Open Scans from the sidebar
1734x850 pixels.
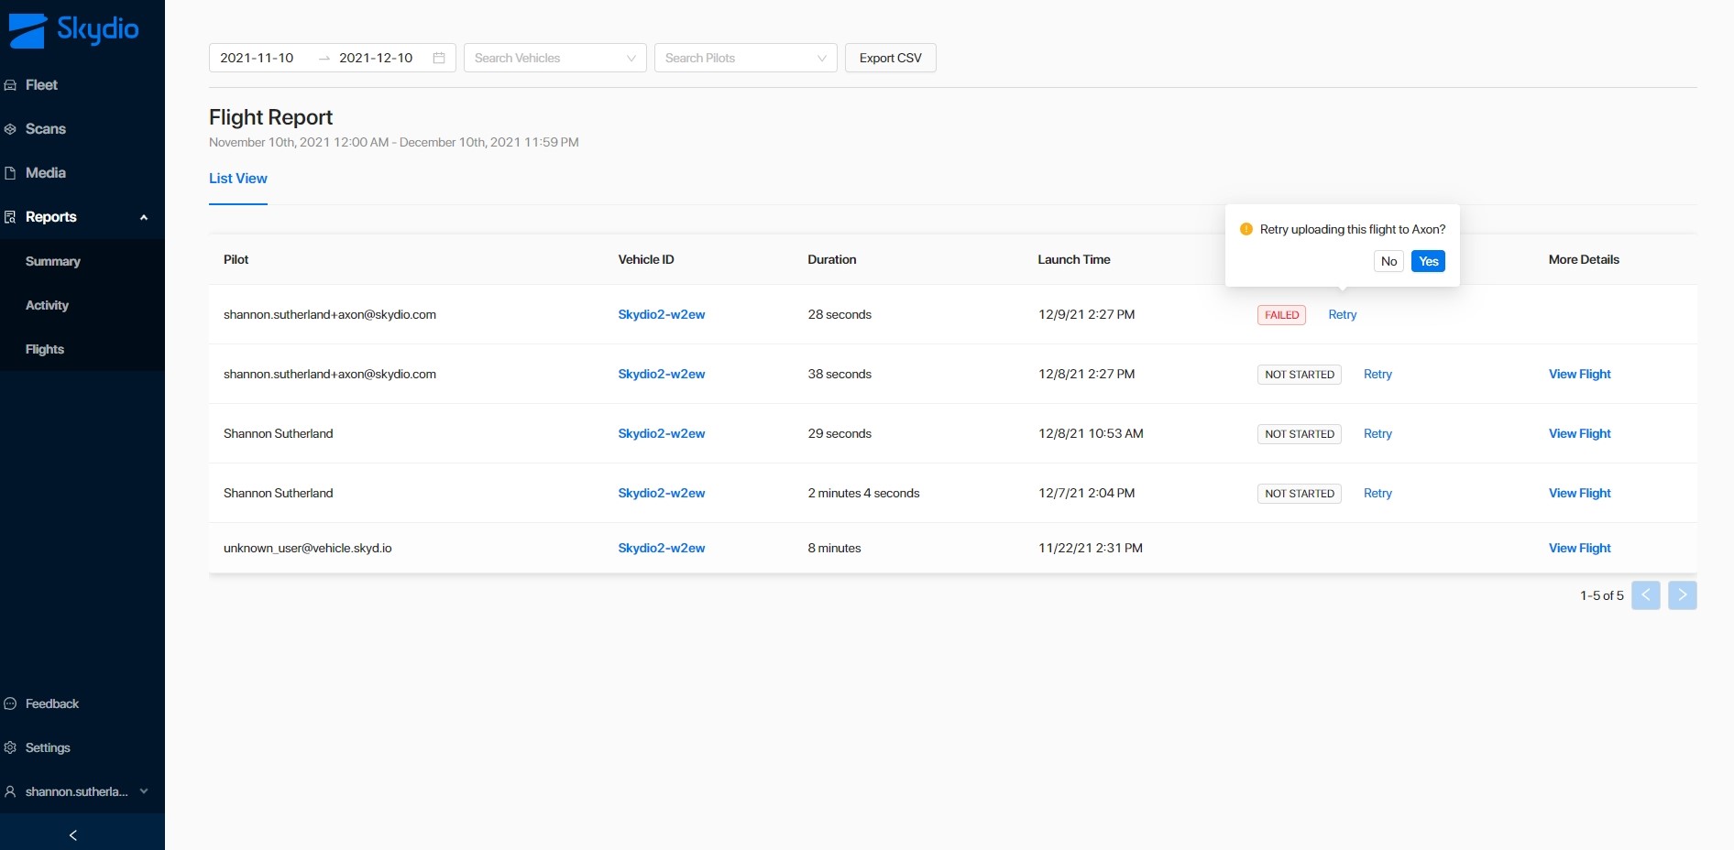45,129
